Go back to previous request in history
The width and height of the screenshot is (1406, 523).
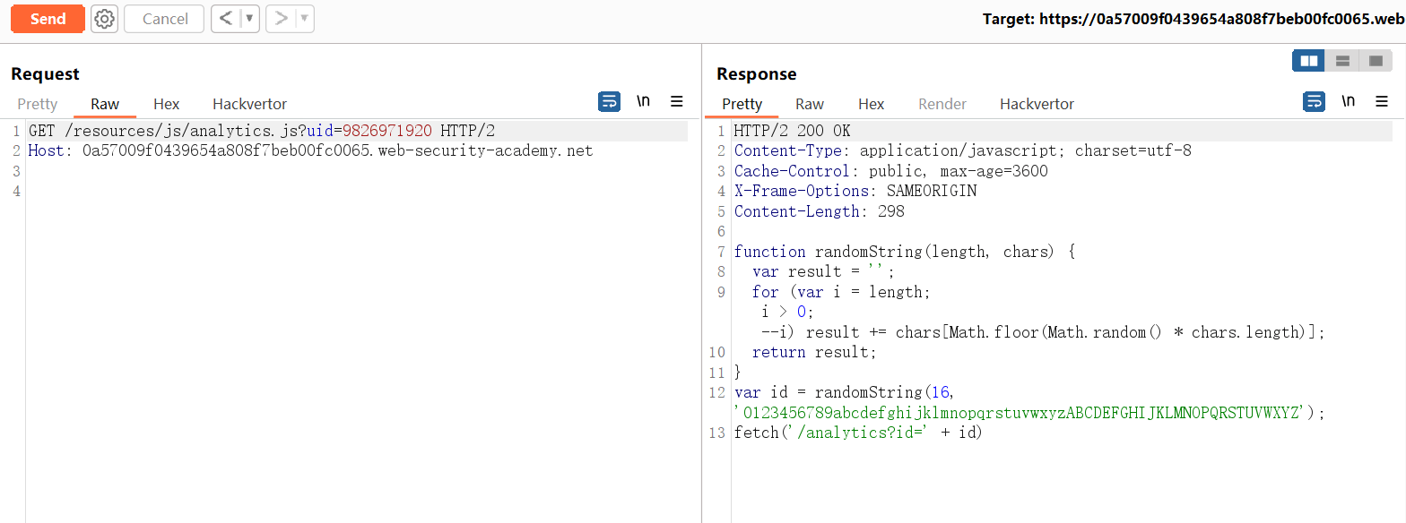coord(226,19)
